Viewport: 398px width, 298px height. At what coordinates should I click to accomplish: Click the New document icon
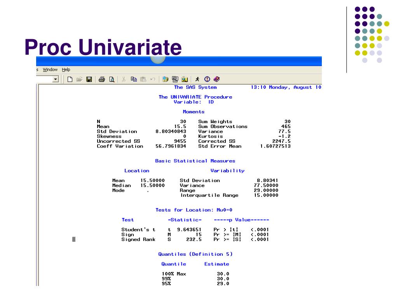click(x=70, y=79)
